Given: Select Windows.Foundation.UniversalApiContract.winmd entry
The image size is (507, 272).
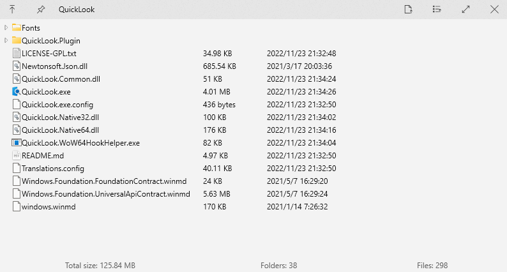Looking at the screenshot, I should pyautogui.click(x=253, y=193).
